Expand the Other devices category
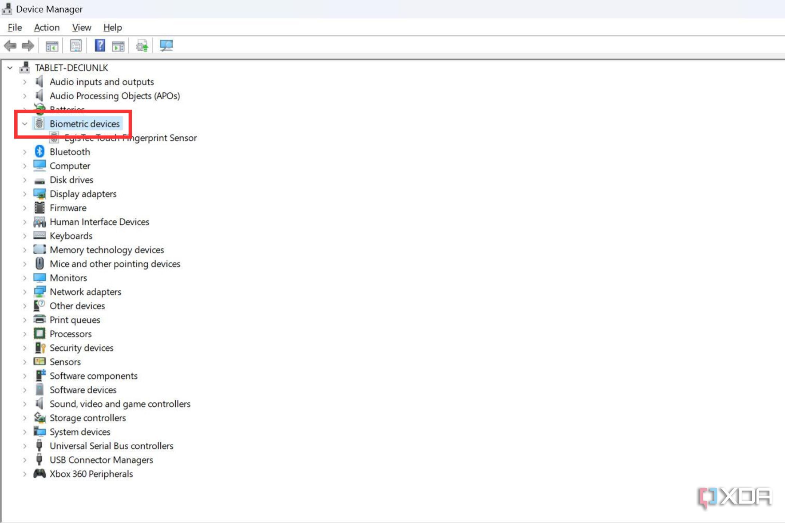 coord(25,306)
